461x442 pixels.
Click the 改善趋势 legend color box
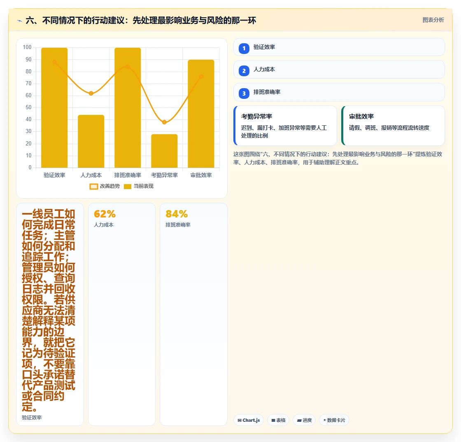93,187
